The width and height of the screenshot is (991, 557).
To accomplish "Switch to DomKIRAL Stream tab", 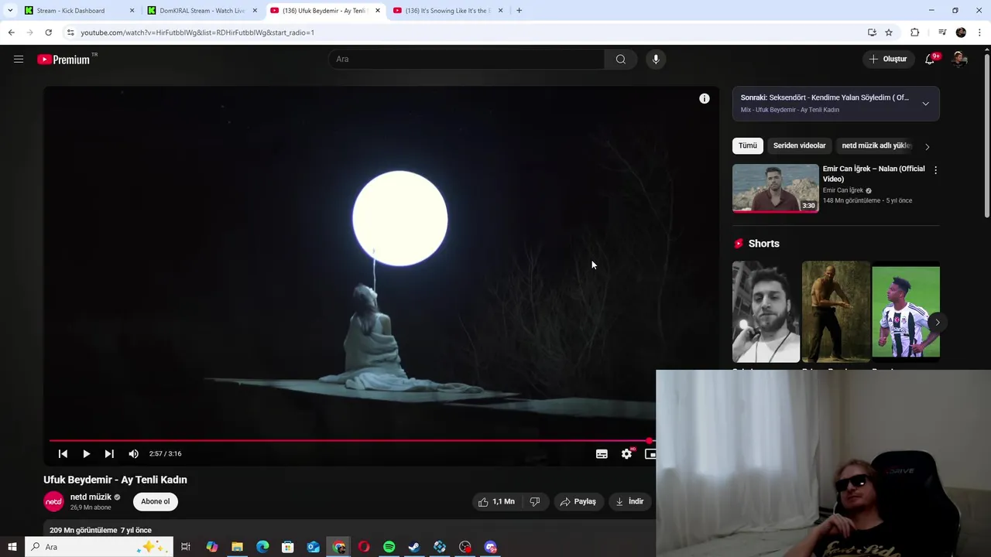I will coord(203,11).
